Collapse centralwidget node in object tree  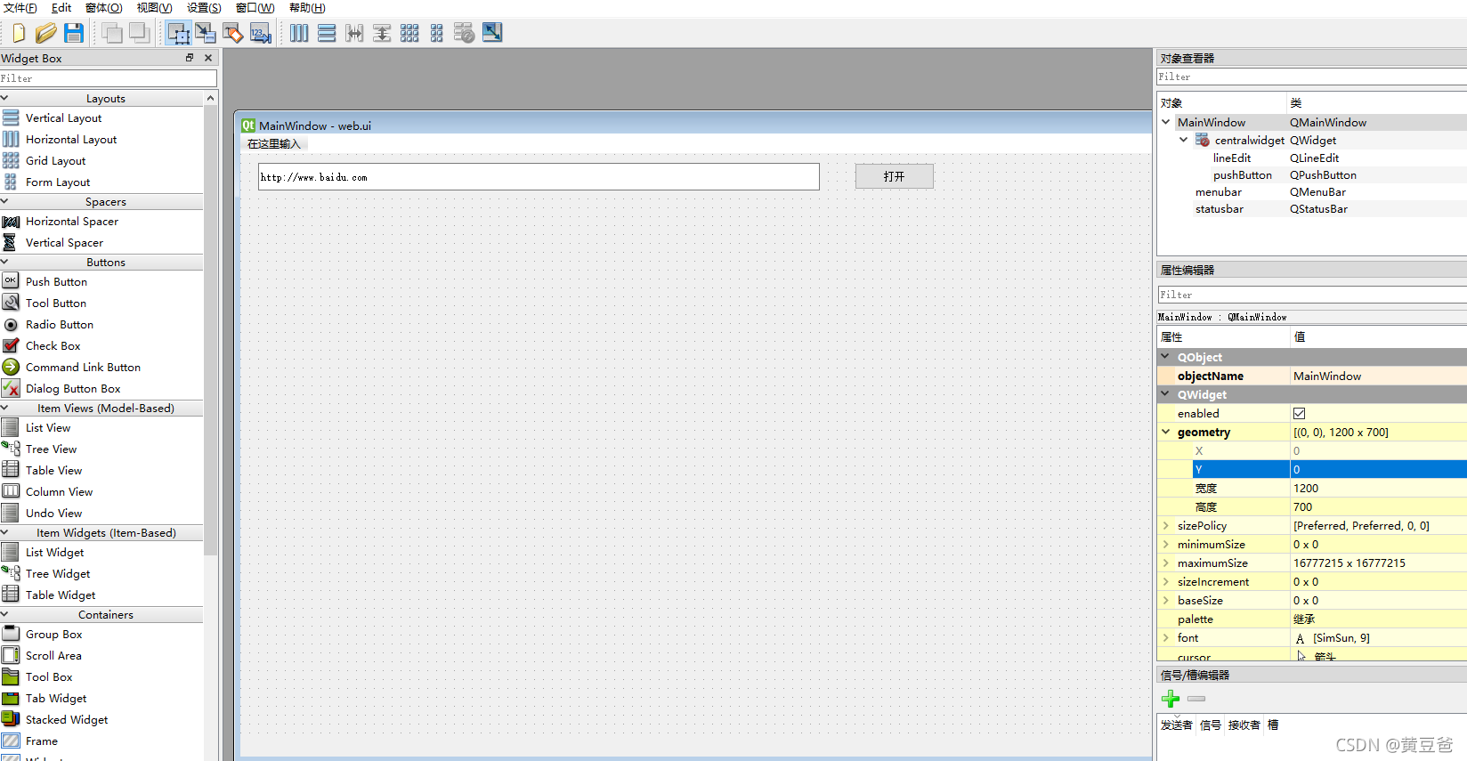click(1183, 140)
